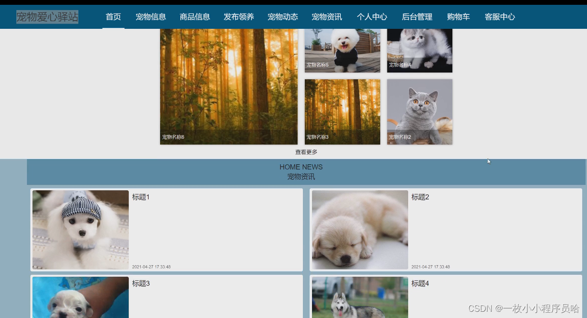Open 客服中心 in the navigation bar
The image size is (587, 318).
point(500,17)
